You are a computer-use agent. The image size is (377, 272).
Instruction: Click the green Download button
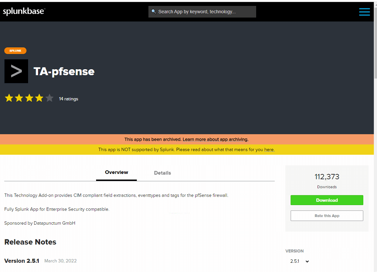(327, 200)
